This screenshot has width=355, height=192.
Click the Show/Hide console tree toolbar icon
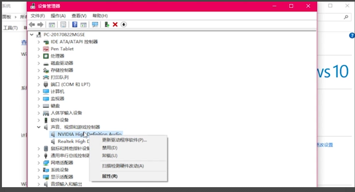pos(52,25)
